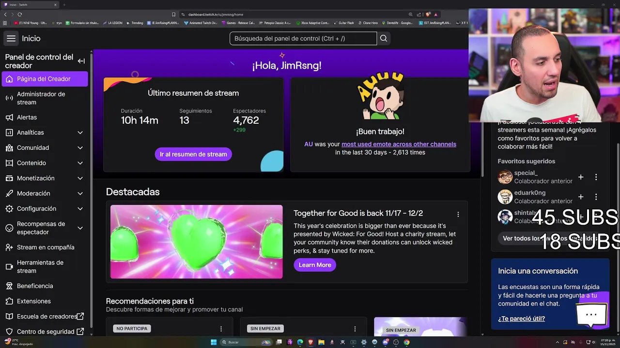Open Brave browser from taskbar

(x=310, y=342)
